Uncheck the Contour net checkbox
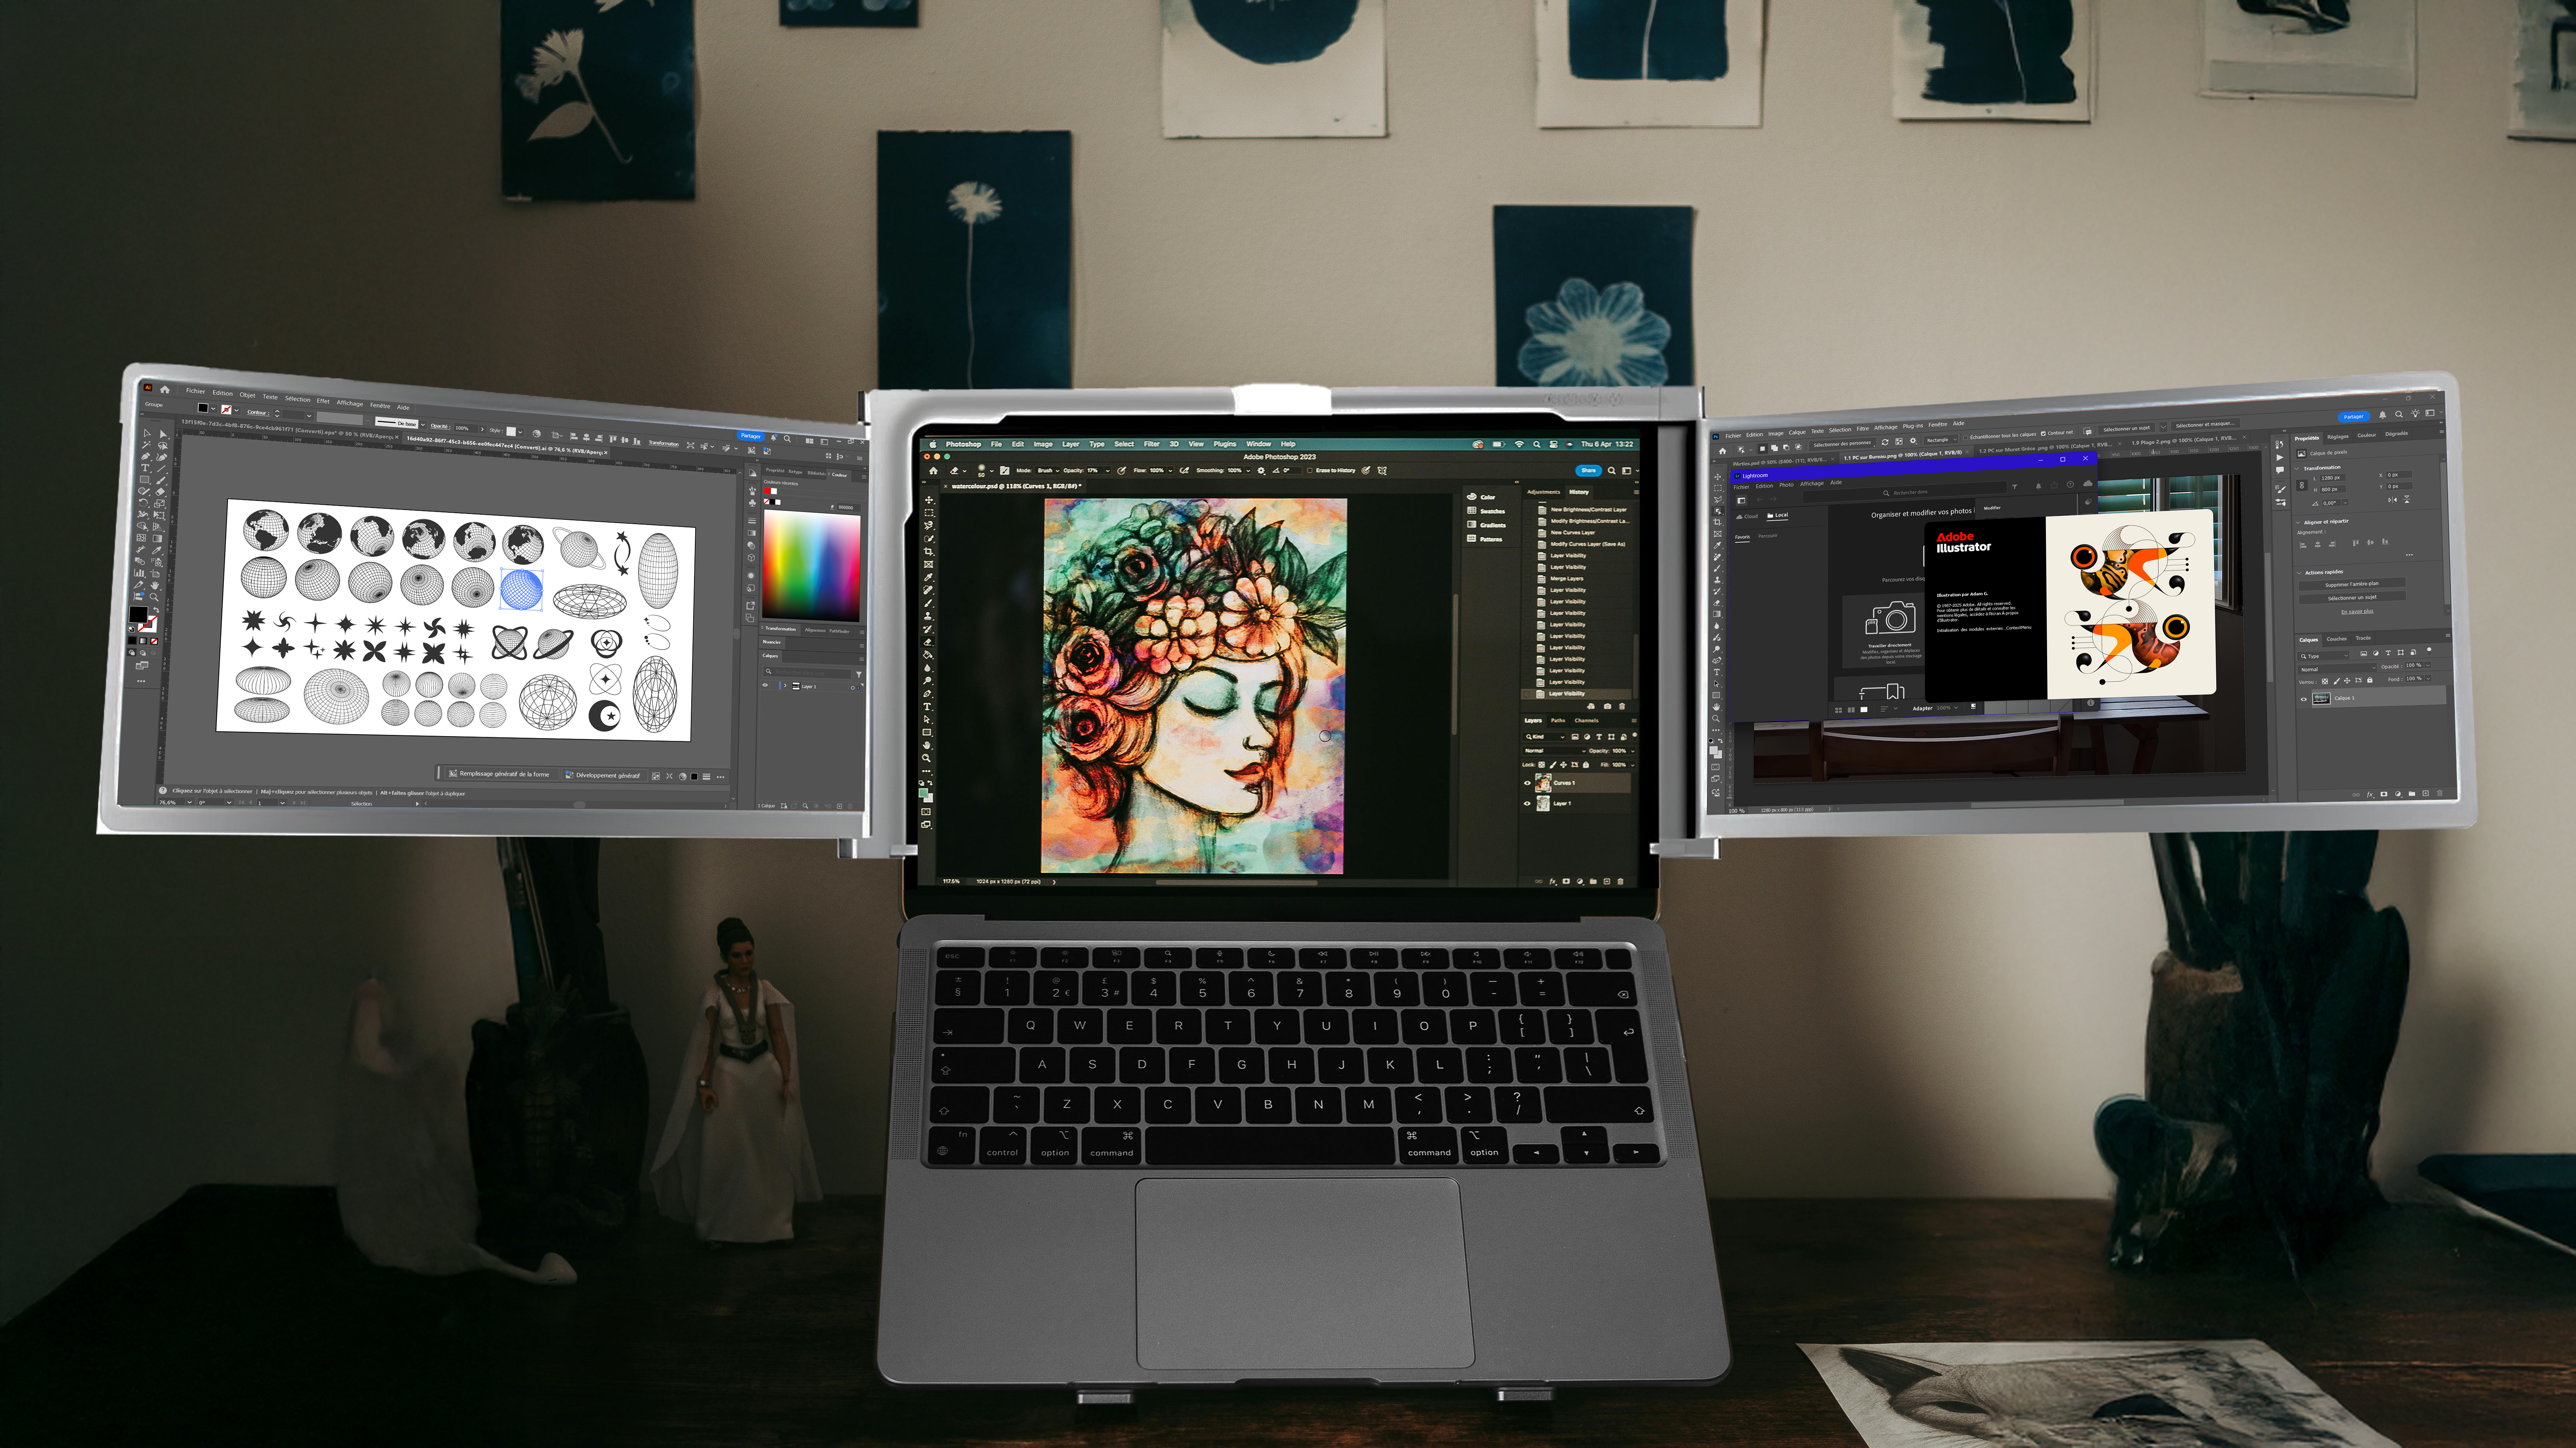 point(2044,434)
